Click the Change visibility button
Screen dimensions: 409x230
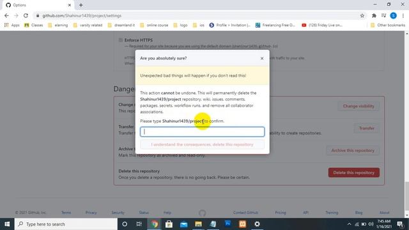[x=359, y=106]
